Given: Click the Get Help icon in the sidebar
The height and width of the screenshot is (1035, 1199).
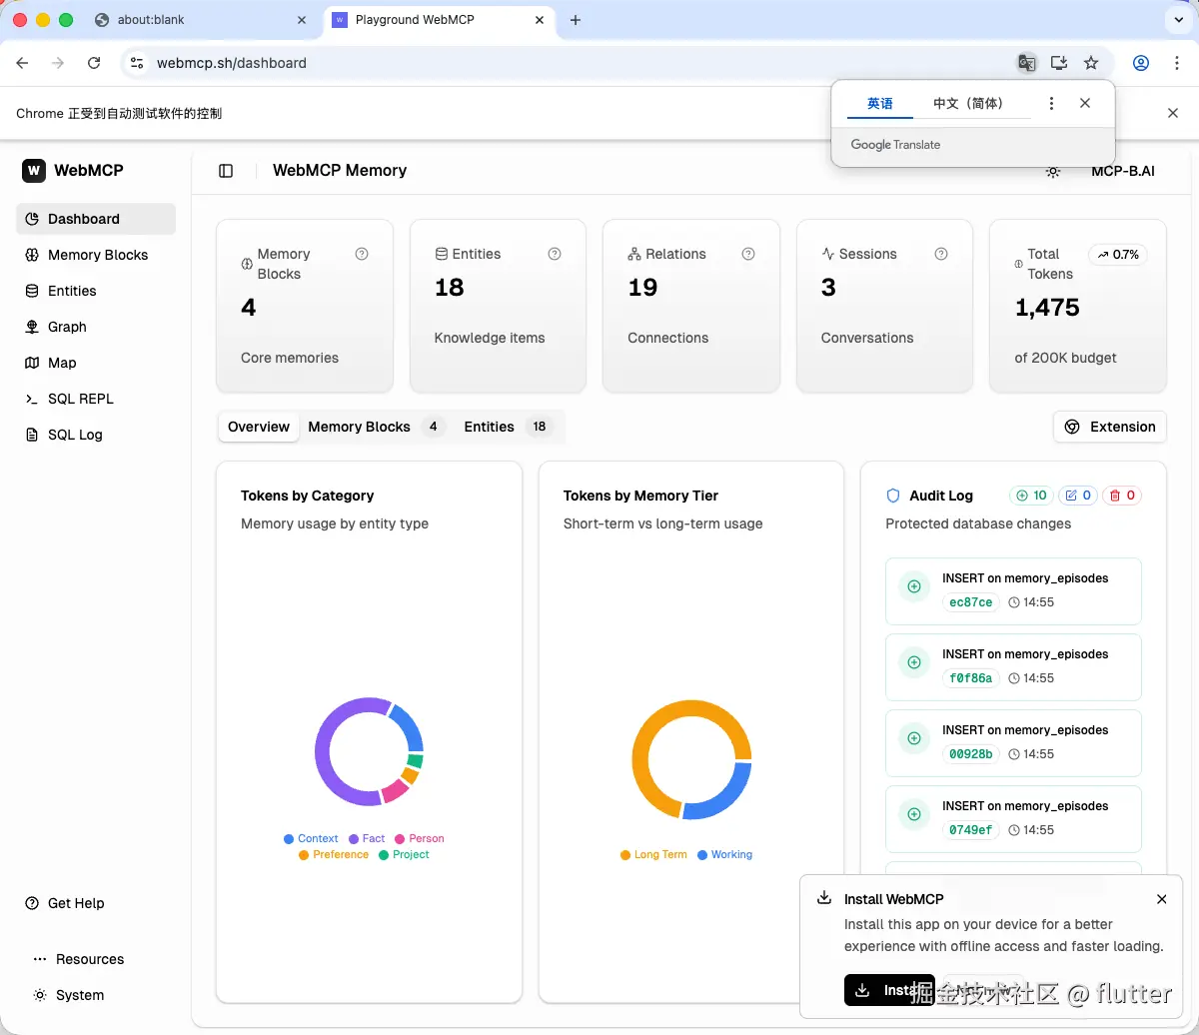Looking at the screenshot, I should 30,903.
